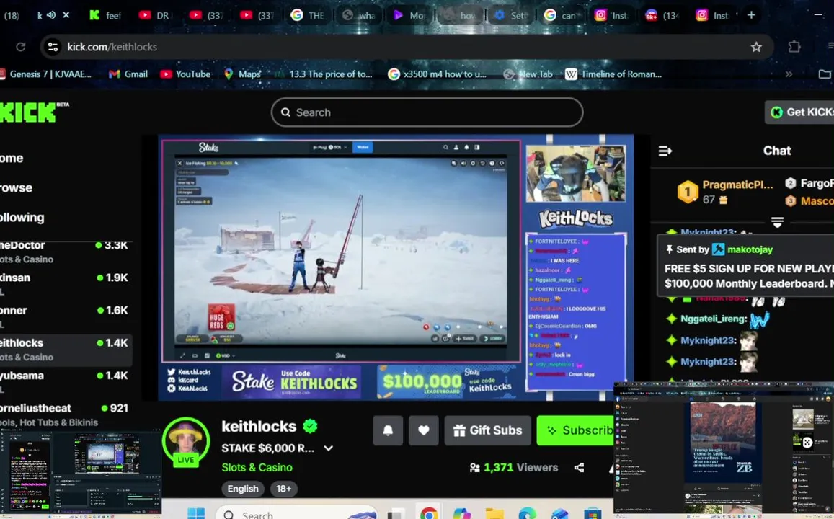Open Following in Kick sidebar

(22, 217)
